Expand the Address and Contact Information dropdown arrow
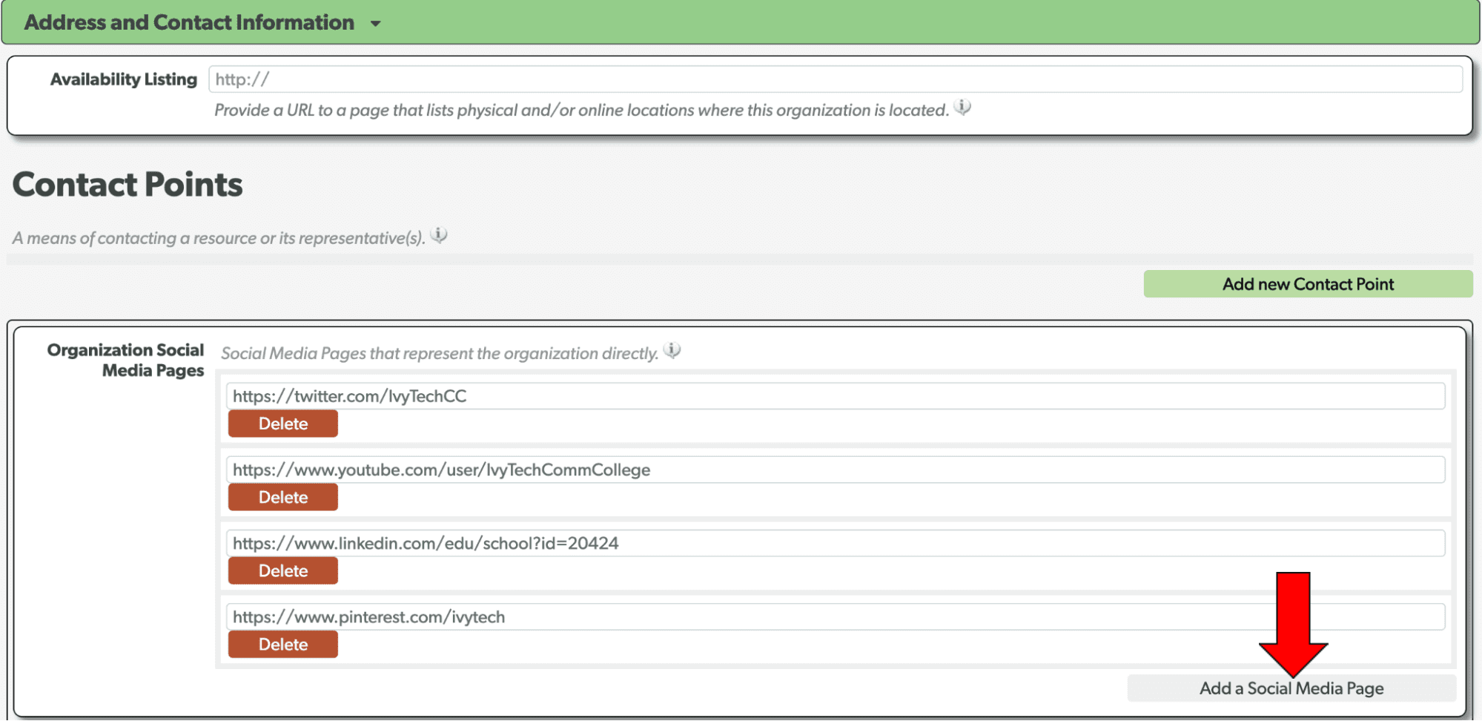This screenshot has width=1482, height=721. click(x=377, y=23)
